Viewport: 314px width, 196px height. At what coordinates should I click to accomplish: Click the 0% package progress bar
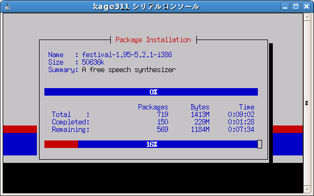point(151,92)
